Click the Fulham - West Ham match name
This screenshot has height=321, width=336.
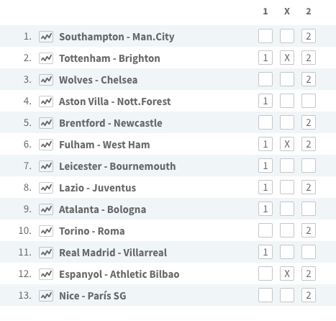pos(104,145)
